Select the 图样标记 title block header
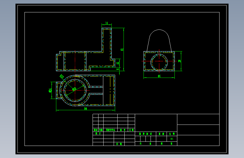The width and height of the screenshot is (244, 158). 145,134
